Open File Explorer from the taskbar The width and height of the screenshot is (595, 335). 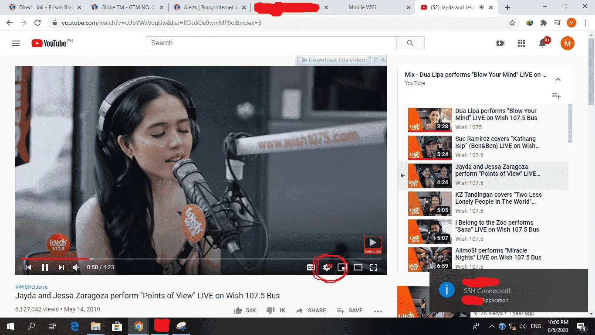[95, 326]
